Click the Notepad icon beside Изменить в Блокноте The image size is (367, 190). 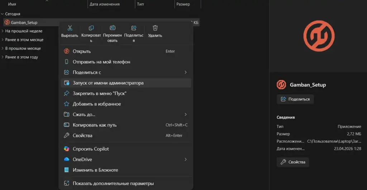click(66, 170)
